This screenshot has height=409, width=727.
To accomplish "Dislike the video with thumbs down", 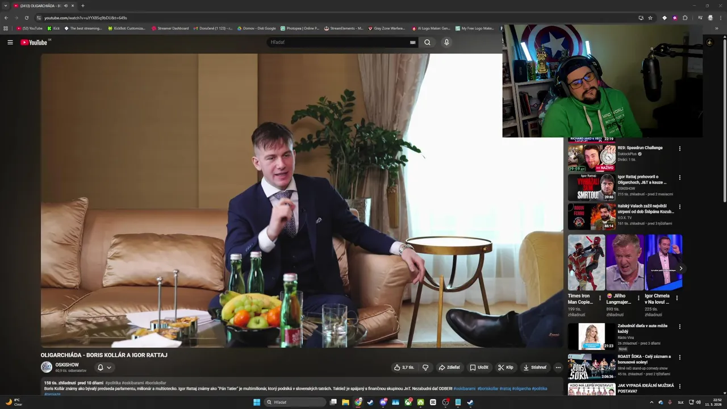I will pos(425,368).
